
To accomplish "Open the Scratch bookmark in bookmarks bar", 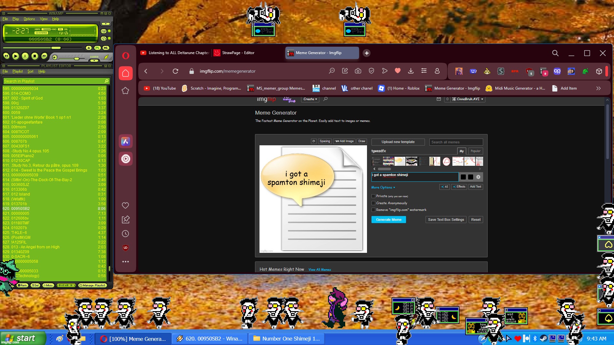I will coord(211,88).
